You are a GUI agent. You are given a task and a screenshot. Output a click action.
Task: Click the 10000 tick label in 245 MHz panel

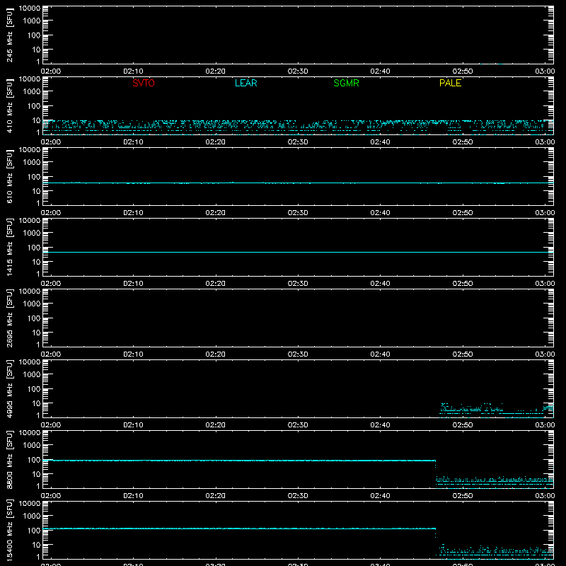(30, 8)
